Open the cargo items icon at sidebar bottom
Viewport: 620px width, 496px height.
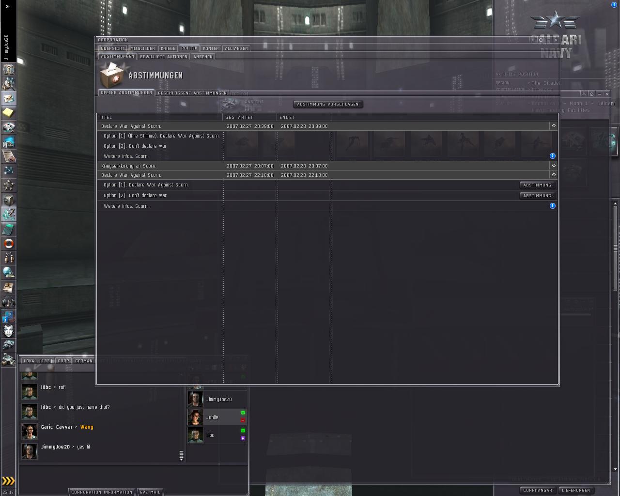[x=9, y=360]
